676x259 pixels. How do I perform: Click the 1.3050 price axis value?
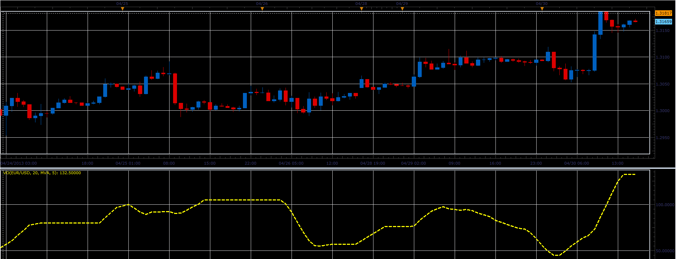point(663,84)
